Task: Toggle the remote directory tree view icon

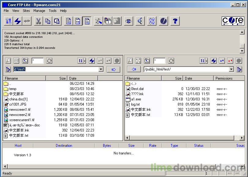Action: [x=239, y=69]
